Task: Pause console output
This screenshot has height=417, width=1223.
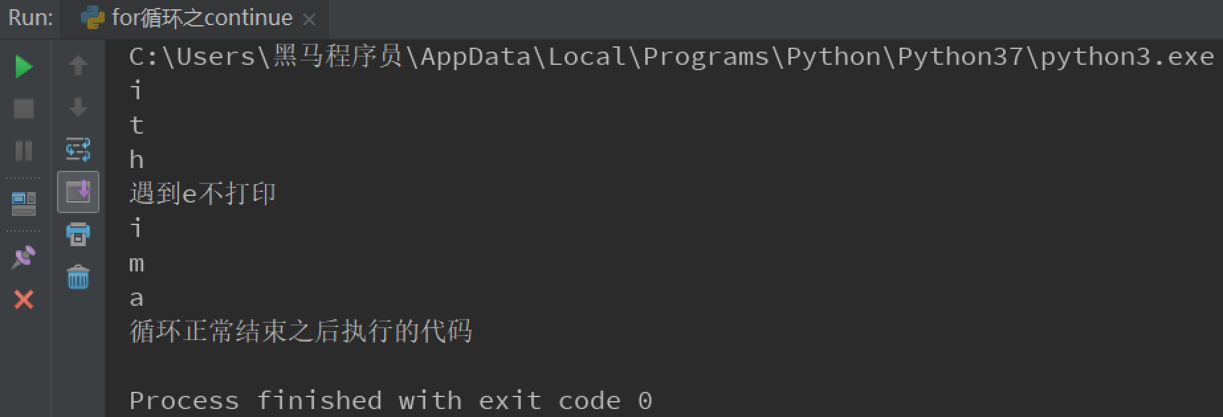Action: point(24,152)
